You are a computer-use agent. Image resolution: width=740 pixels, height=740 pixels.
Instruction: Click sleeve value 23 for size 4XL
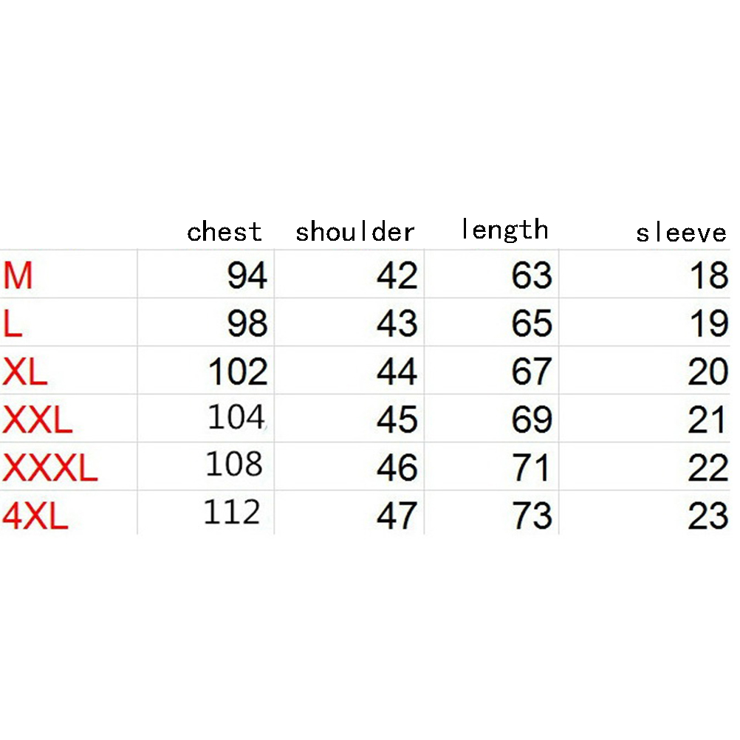point(708,516)
